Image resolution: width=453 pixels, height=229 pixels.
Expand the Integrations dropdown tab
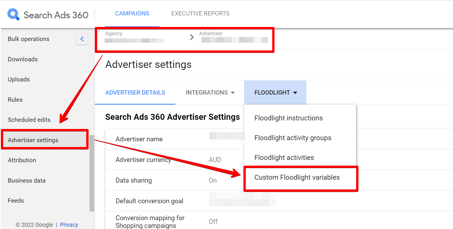[210, 93]
